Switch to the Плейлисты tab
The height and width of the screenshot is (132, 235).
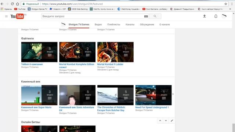(x=114, y=25)
